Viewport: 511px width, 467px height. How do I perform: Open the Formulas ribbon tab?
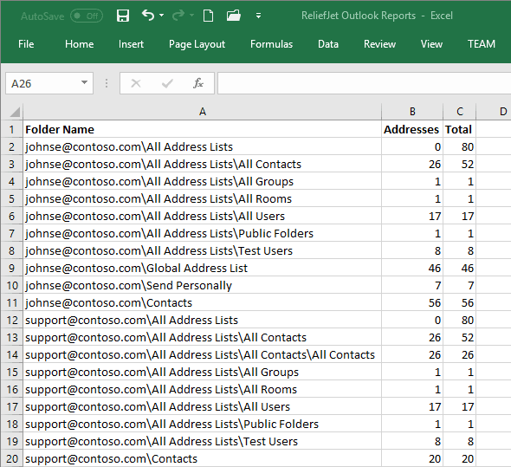click(x=271, y=44)
